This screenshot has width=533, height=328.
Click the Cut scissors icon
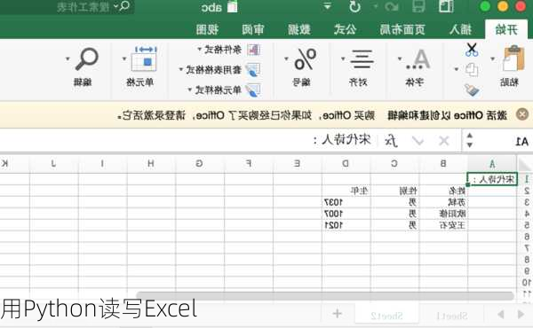pyautogui.click(x=472, y=50)
